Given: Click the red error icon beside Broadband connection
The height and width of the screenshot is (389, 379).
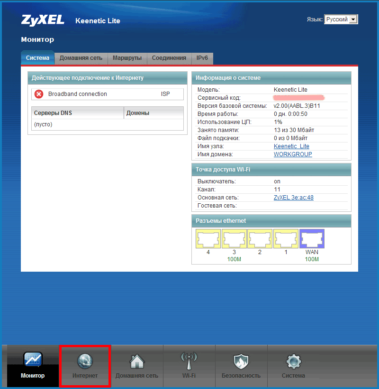Looking at the screenshot, I should coord(39,94).
